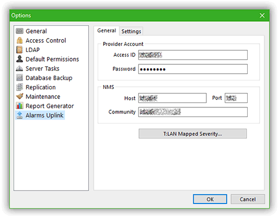Viewport: 279px width, 218px height.
Task: Close the Options window
Action: pyautogui.click(x=262, y=16)
